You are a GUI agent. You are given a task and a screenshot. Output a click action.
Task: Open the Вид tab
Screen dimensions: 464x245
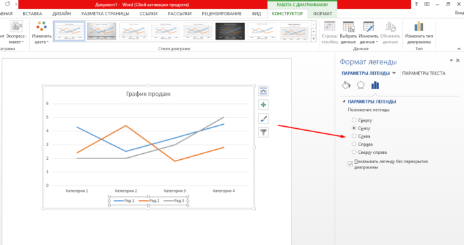coord(257,14)
